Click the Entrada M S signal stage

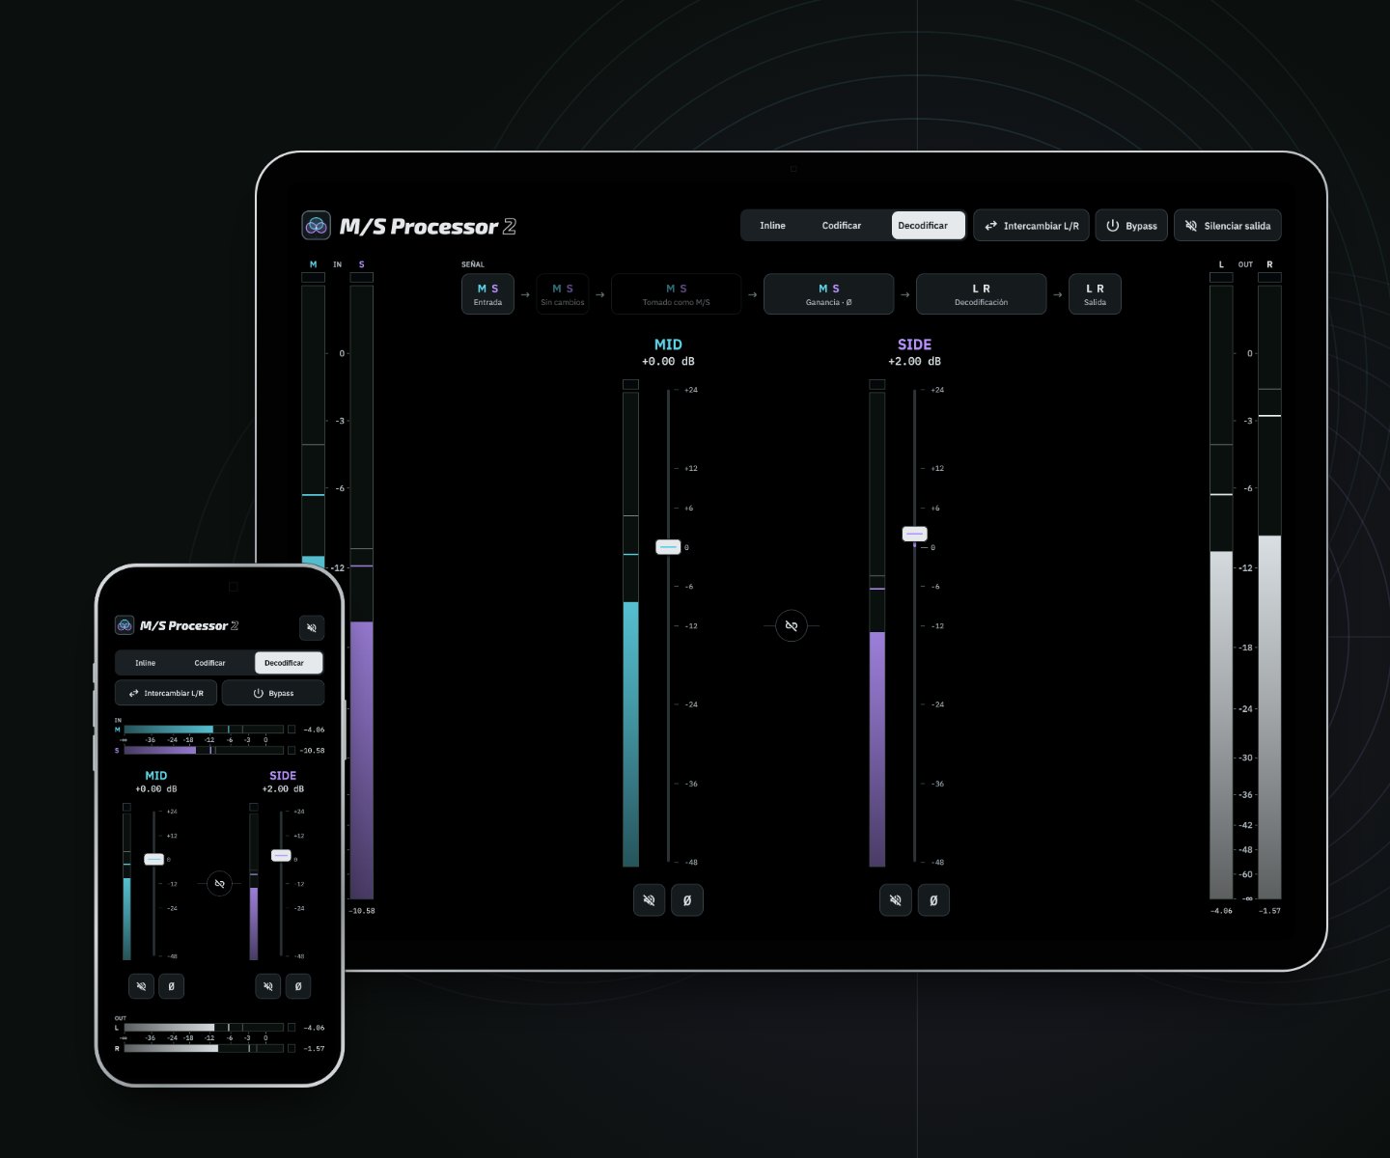(487, 293)
